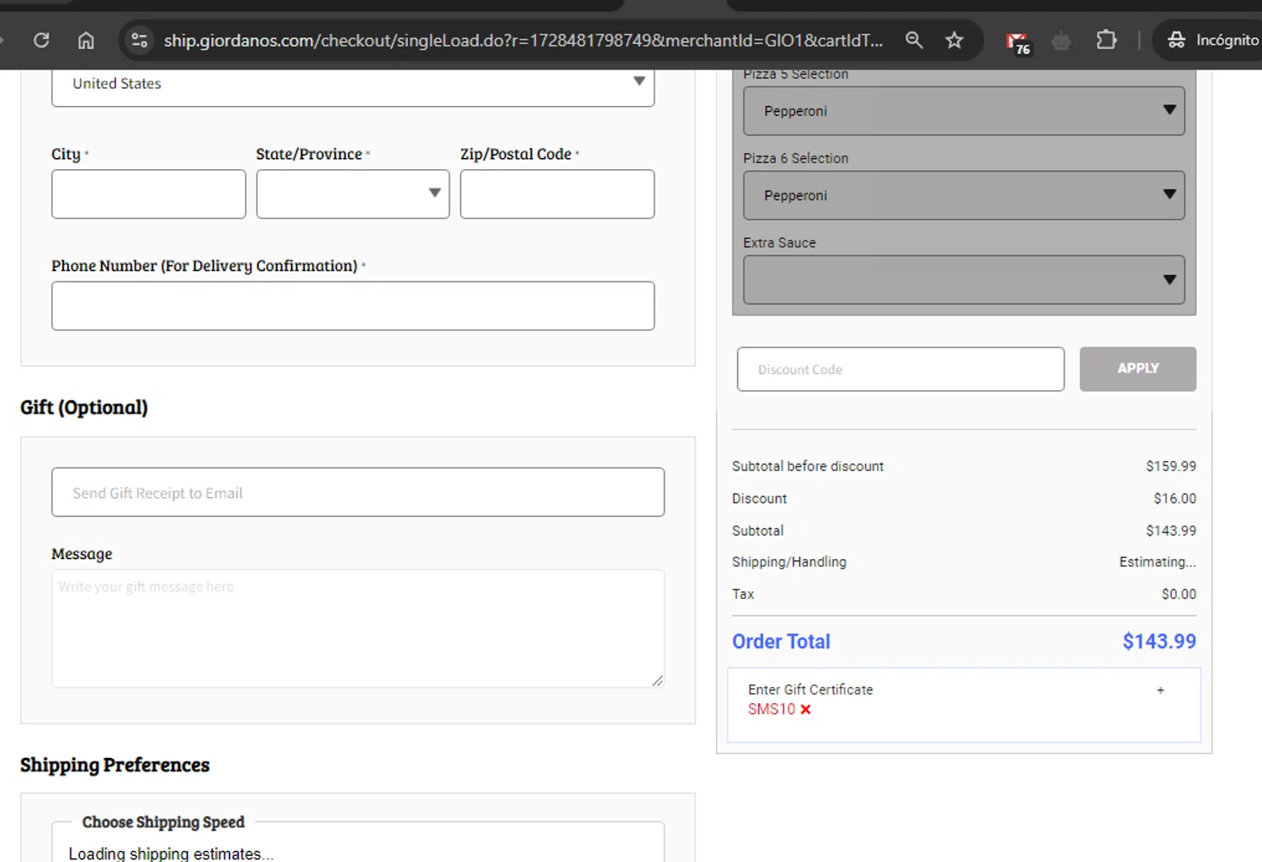The width and height of the screenshot is (1262, 862).
Task: Click the Incógnito profile button
Action: coord(1212,40)
